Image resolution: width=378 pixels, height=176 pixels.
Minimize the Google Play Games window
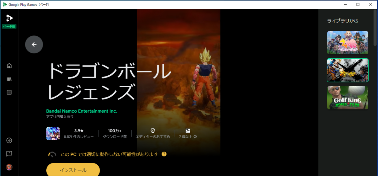coord(345,4)
